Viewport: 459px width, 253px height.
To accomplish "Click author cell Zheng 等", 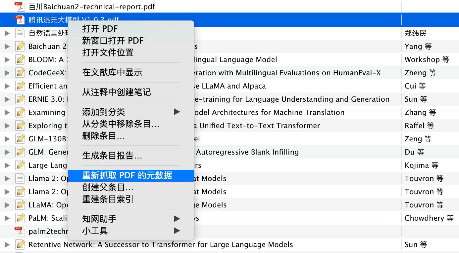I will pos(420,73).
